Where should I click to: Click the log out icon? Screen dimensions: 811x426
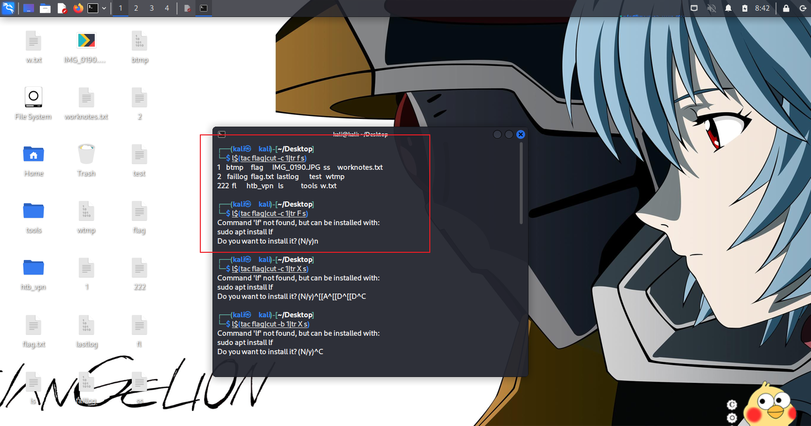coord(803,8)
